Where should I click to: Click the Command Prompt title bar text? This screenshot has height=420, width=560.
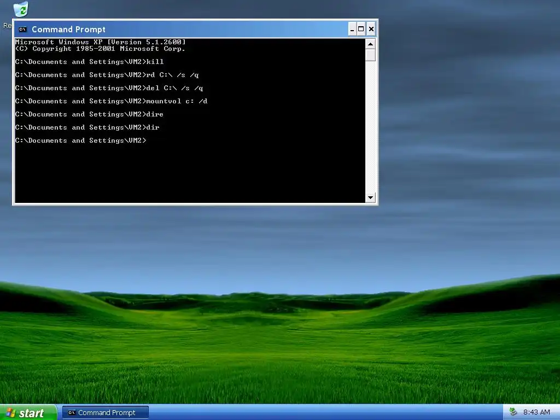(68, 30)
